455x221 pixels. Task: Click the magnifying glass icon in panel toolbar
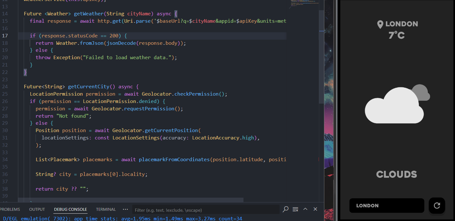(x=286, y=209)
